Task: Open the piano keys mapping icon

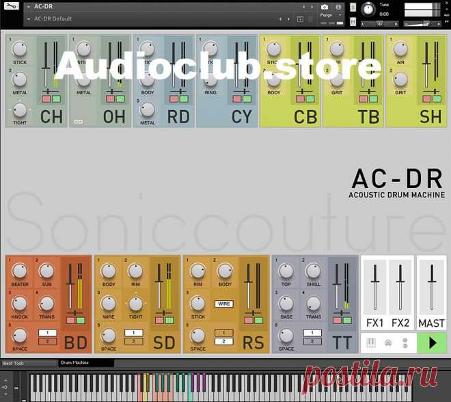Action: [371, 343]
